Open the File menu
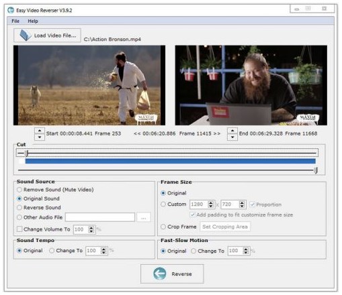The width and height of the screenshot is (342, 295). coord(15,21)
